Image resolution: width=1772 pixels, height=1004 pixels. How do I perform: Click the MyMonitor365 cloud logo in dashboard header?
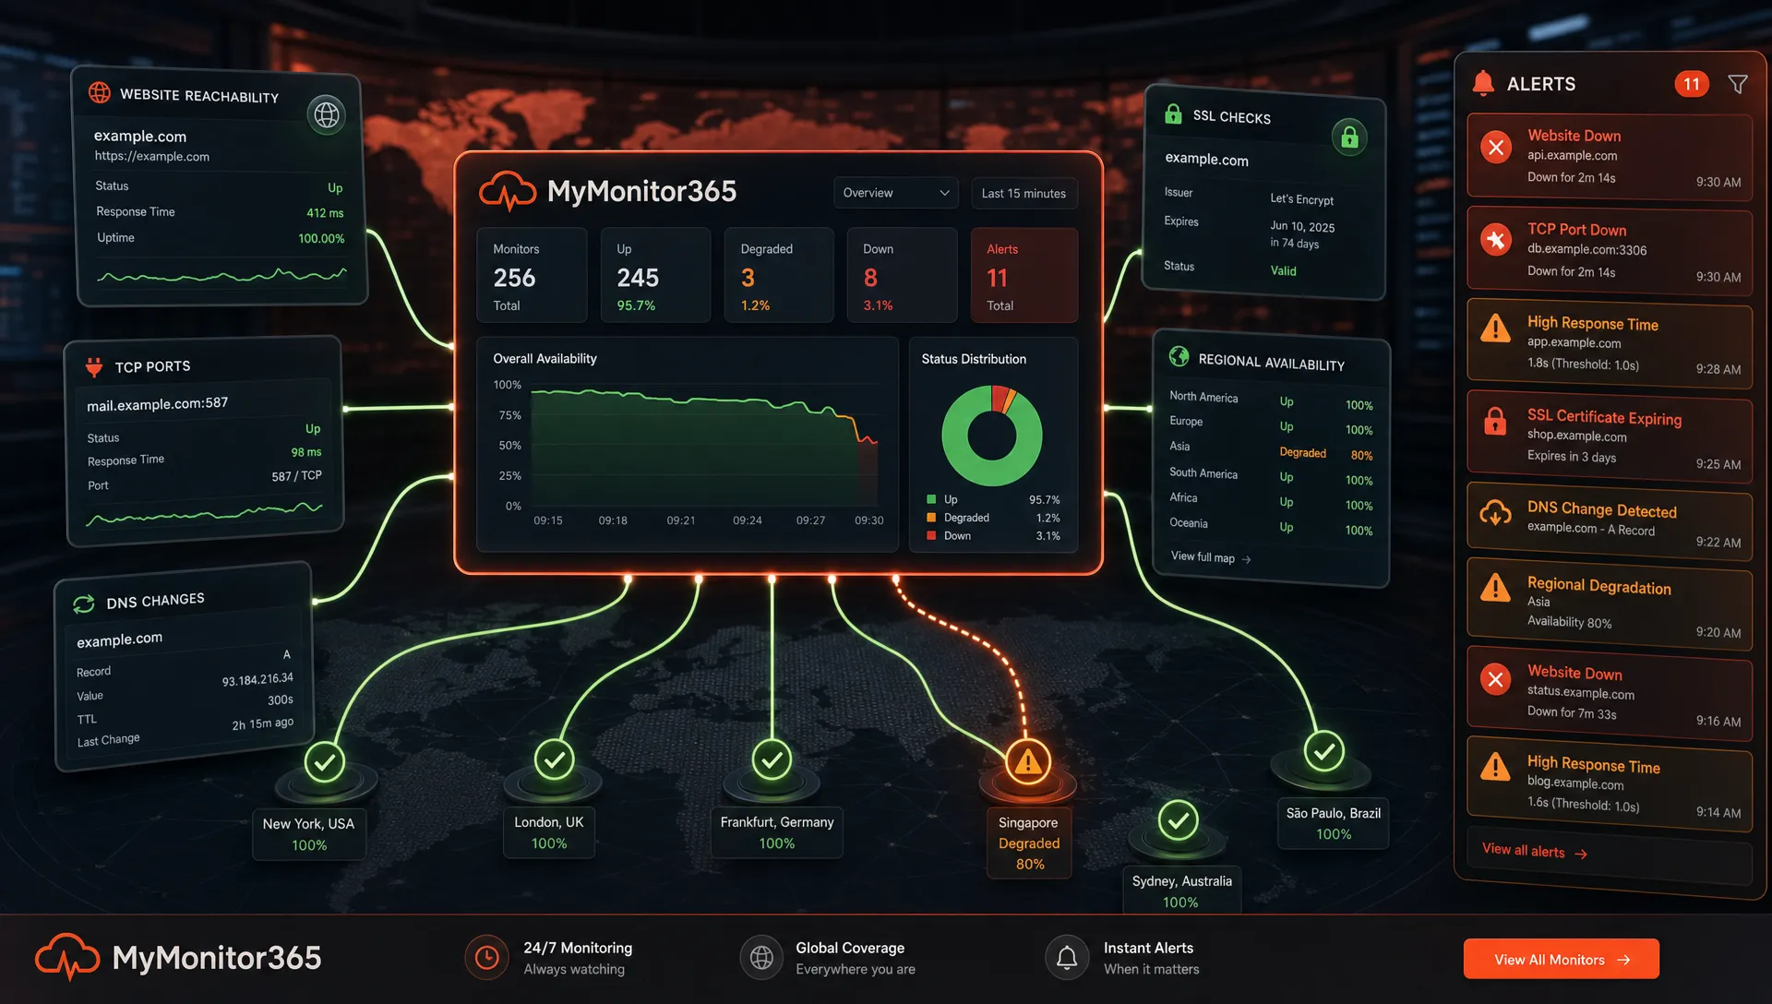click(507, 191)
